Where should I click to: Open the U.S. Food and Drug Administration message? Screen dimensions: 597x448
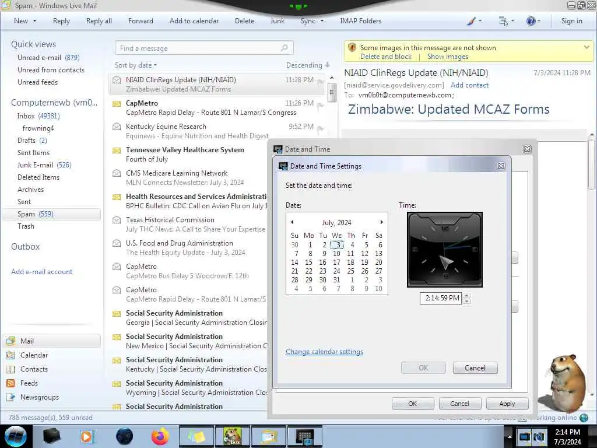(x=189, y=247)
